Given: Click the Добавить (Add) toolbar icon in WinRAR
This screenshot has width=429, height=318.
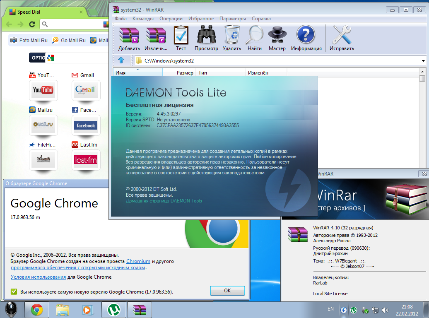Looking at the screenshot, I should click(129, 38).
